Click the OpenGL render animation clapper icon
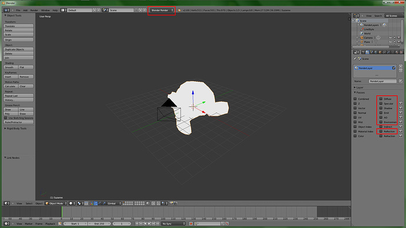Image resolution: width=406 pixels, height=228 pixels. (x=175, y=203)
